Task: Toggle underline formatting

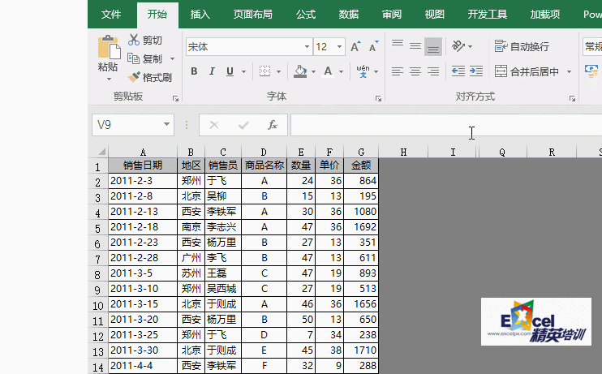Action: click(230, 71)
